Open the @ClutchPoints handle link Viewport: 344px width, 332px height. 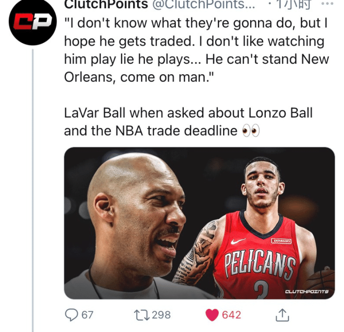(x=203, y=4)
